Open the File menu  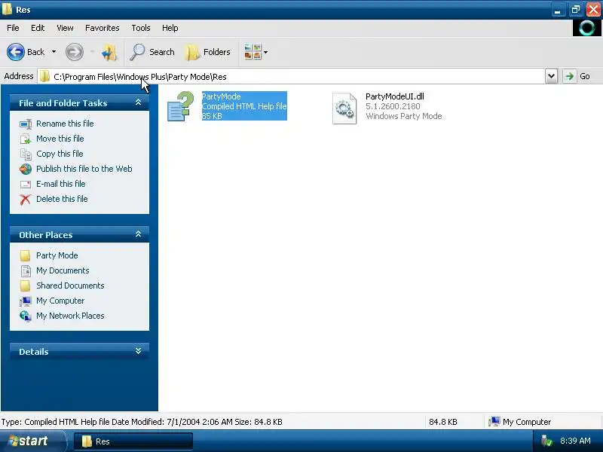click(x=13, y=28)
